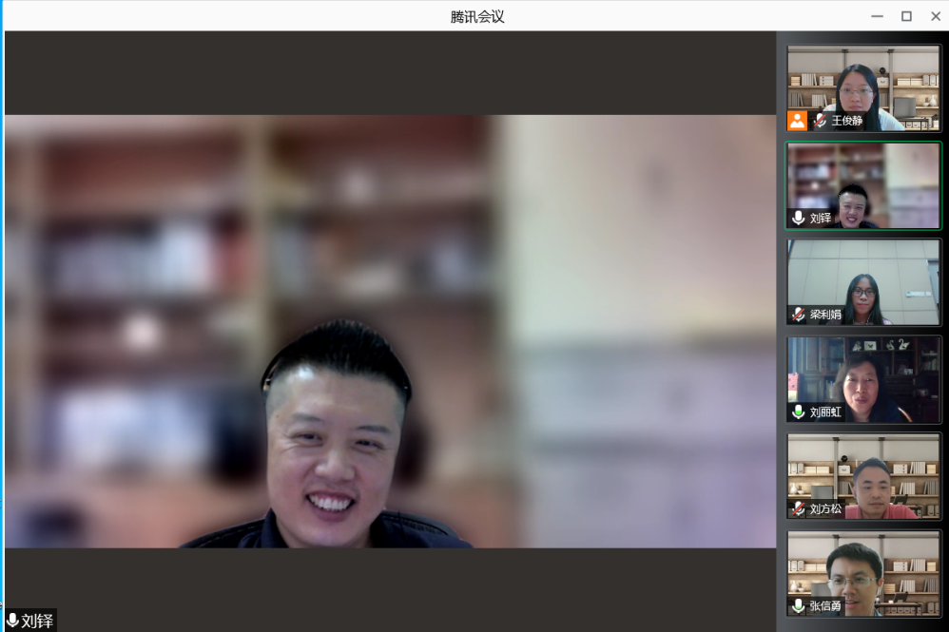Screen dimensions: 949x632
Task: Click the 腾讯会议 window title
Action: [476, 16]
